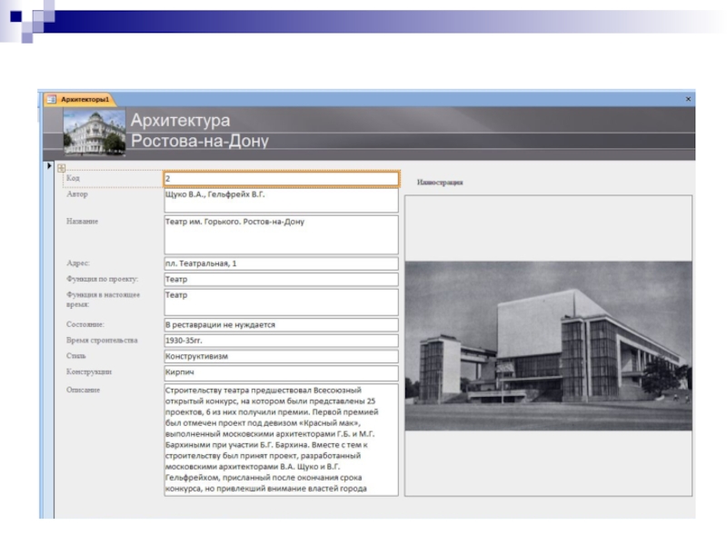Select the Архитекторы1 tab
The height and width of the screenshot is (545, 727).
89,99
